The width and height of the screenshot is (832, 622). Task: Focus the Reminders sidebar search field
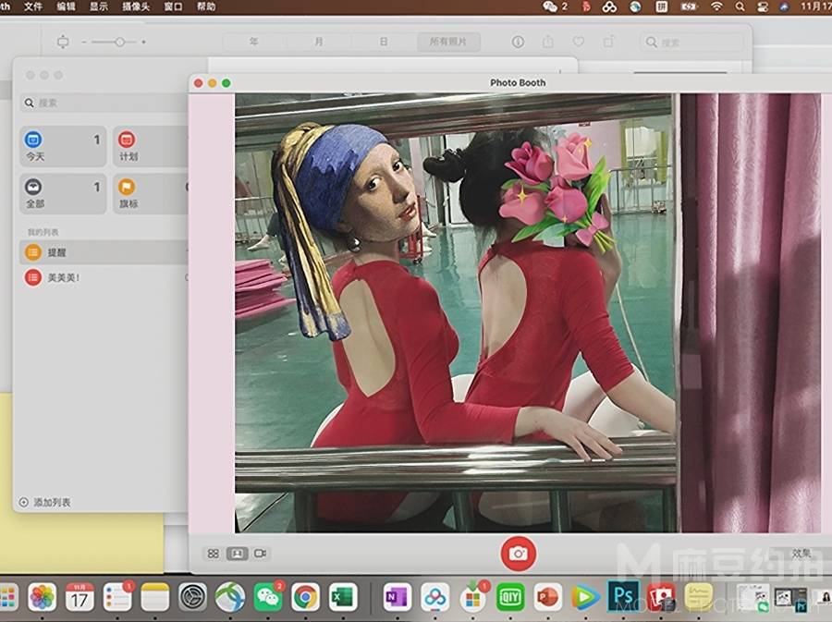[104, 103]
